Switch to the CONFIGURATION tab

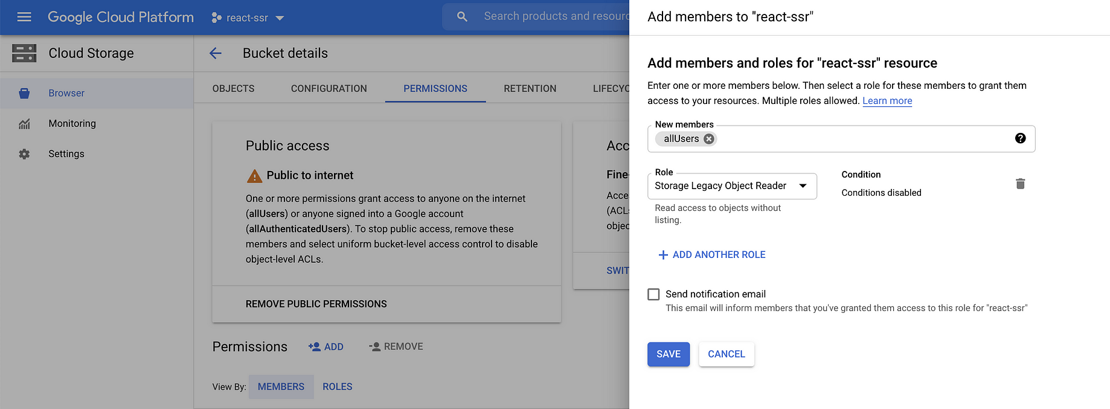(x=329, y=88)
